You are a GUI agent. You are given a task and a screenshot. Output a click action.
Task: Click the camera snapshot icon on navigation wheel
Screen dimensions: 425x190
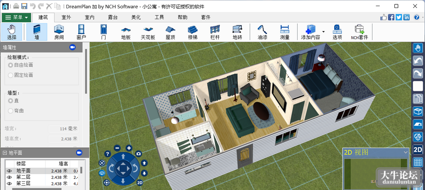tap(139, 154)
